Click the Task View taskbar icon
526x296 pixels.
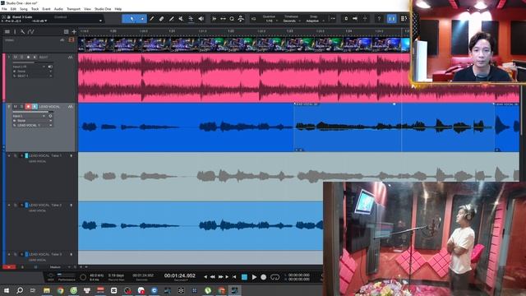[x=33, y=290]
